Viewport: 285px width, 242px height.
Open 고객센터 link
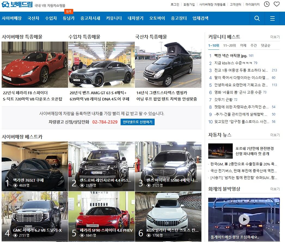235,4
